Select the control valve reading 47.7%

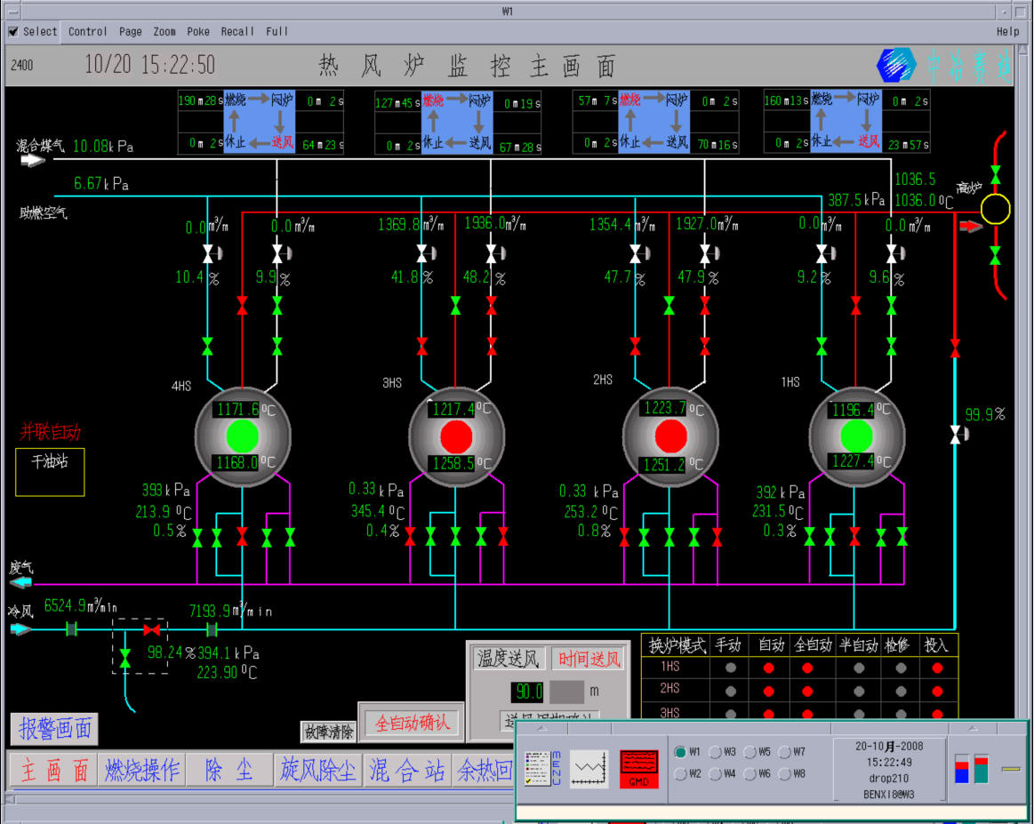639,252
